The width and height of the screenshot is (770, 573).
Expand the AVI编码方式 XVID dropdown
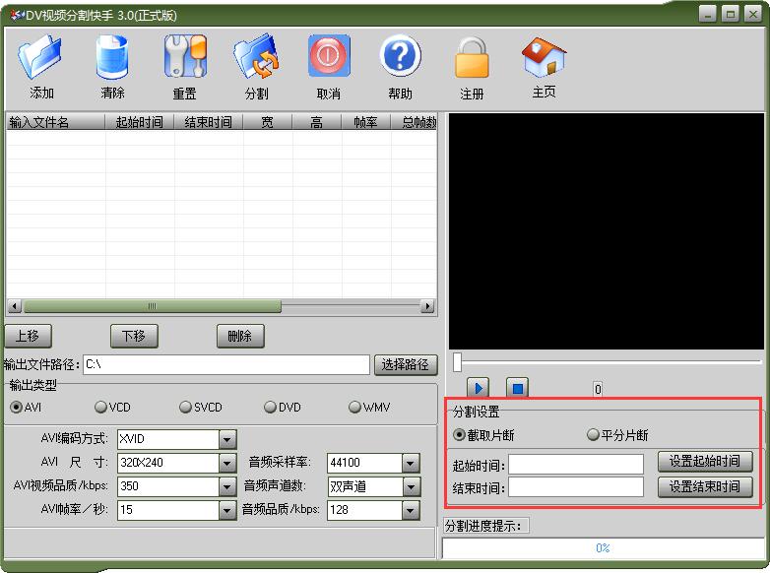227,439
